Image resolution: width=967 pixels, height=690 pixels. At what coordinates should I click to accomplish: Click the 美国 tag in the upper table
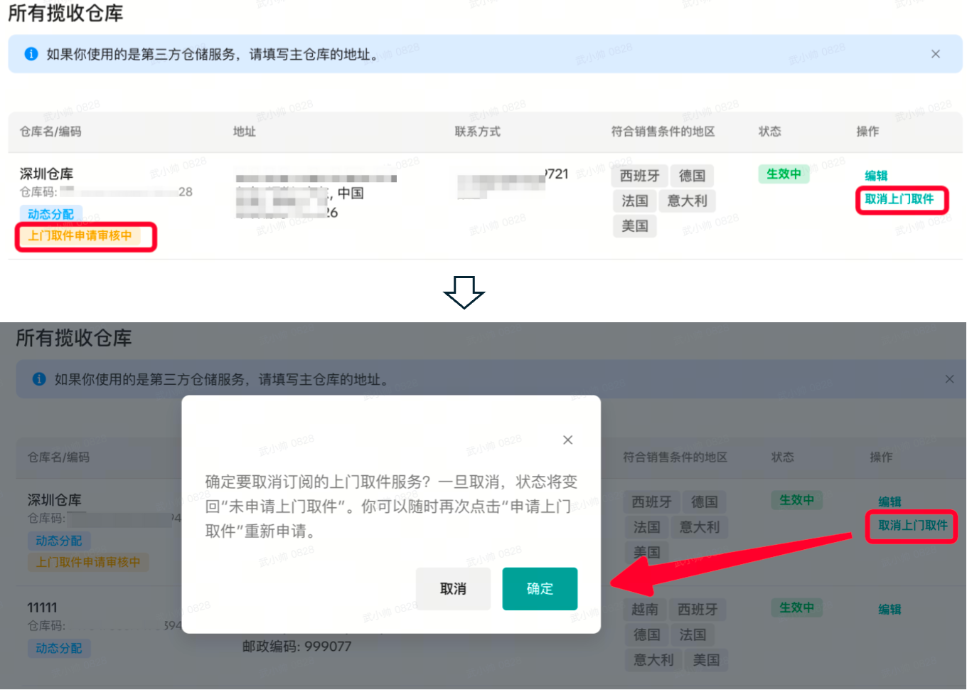pyautogui.click(x=635, y=226)
